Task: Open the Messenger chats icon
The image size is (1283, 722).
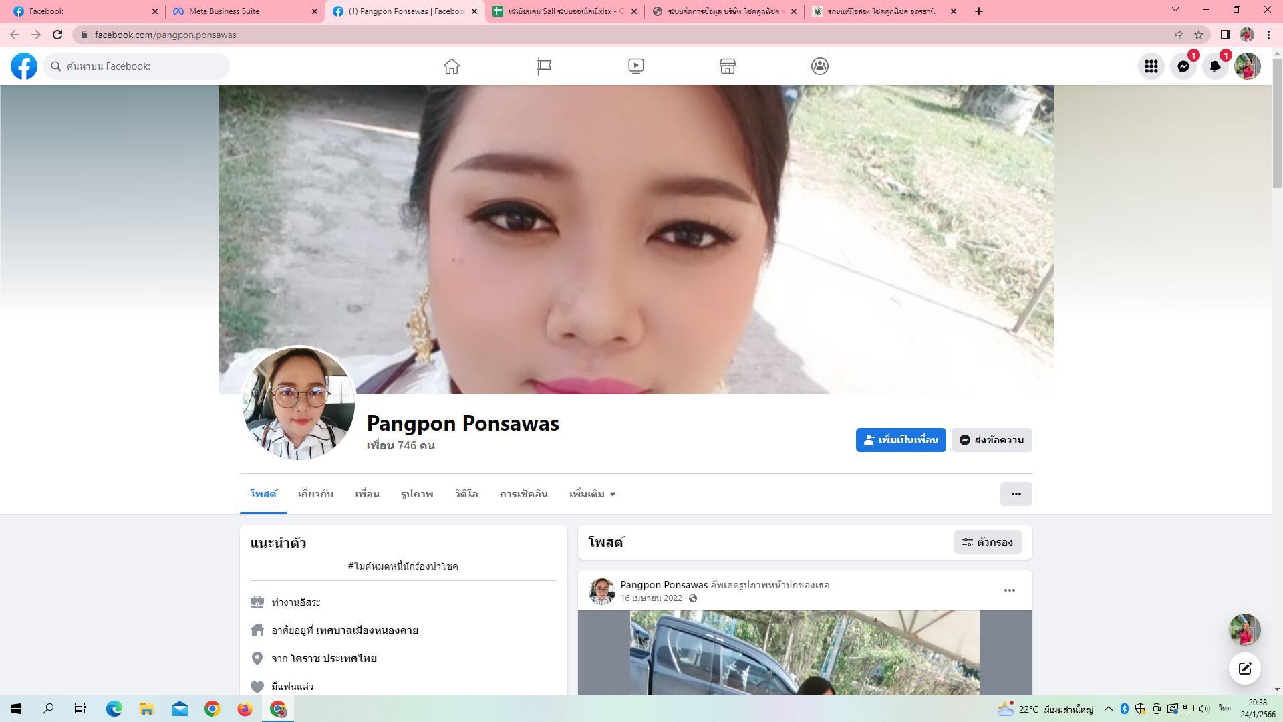Action: tap(1183, 66)
